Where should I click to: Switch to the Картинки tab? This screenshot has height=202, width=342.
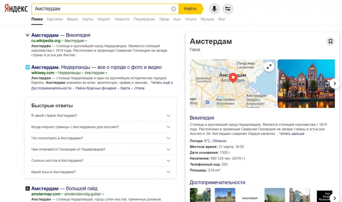55,19
